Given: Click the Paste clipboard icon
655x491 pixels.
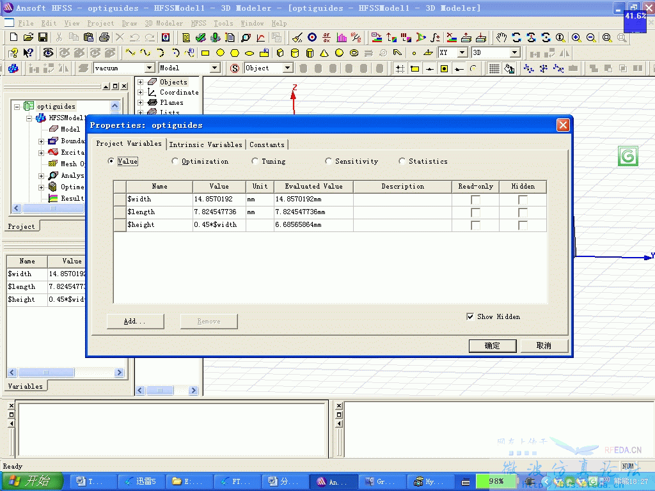Looking at the screenshot, I should [x=88, y=37].
